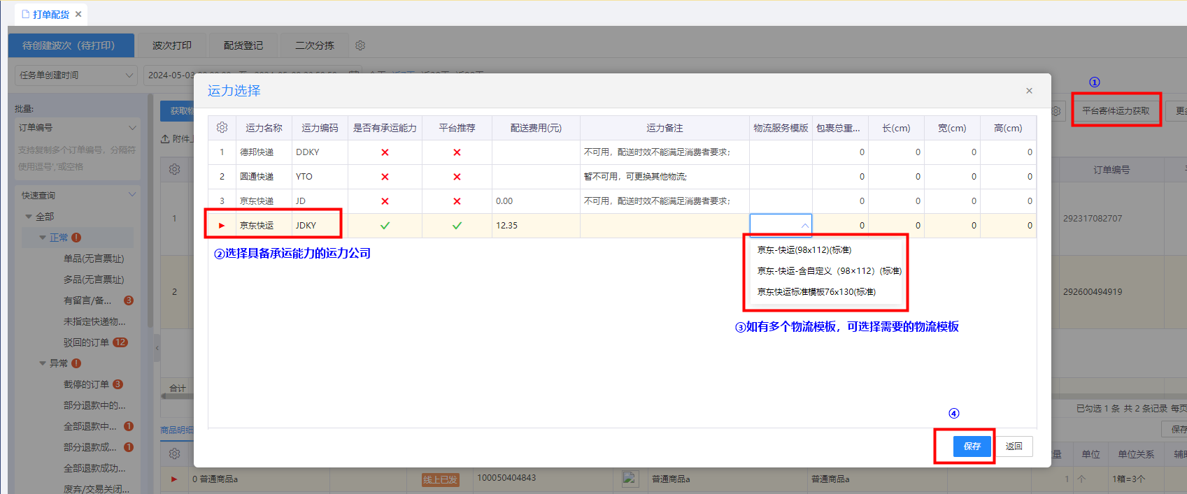Collapse the 全部 tree node
The width and height of the screenshot is (1187, 494).
coord(29,217)
